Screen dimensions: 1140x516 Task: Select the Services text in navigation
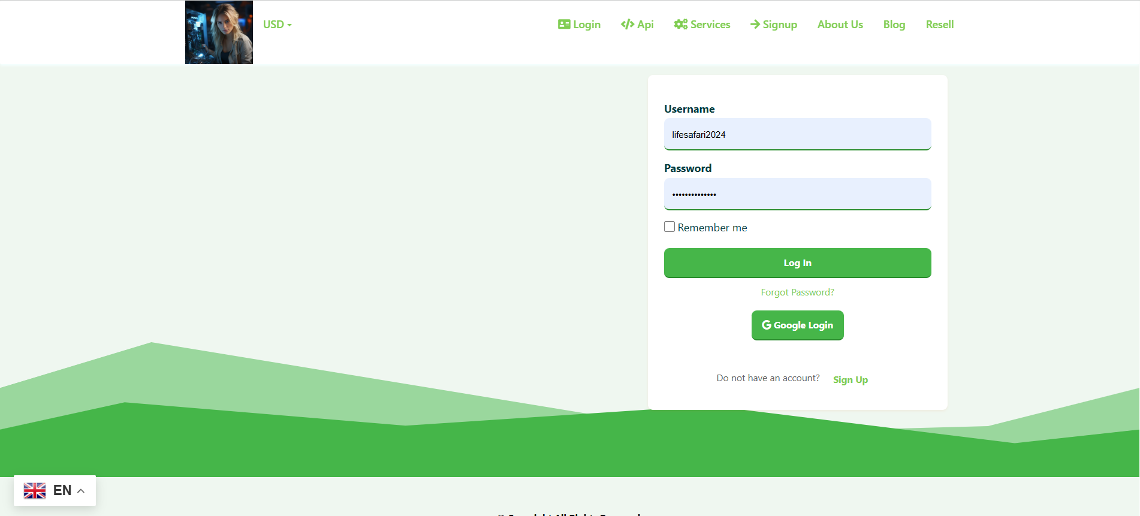[710, 25]
